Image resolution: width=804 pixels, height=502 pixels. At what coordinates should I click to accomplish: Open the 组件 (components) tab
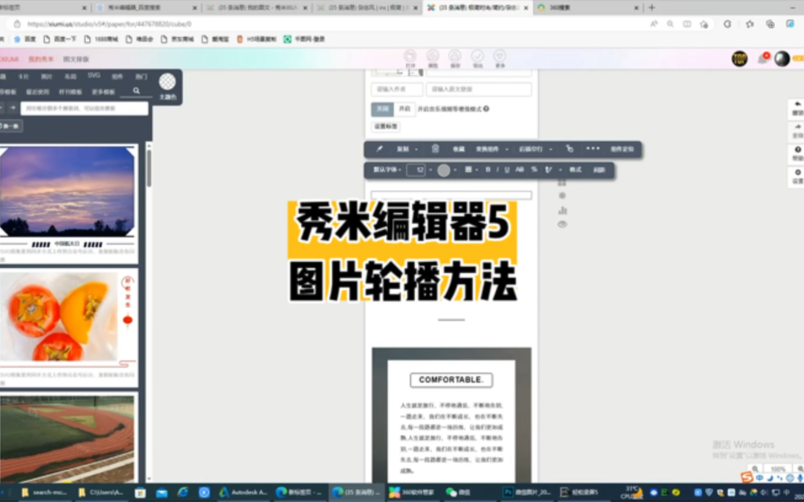(x=117, y=77)
